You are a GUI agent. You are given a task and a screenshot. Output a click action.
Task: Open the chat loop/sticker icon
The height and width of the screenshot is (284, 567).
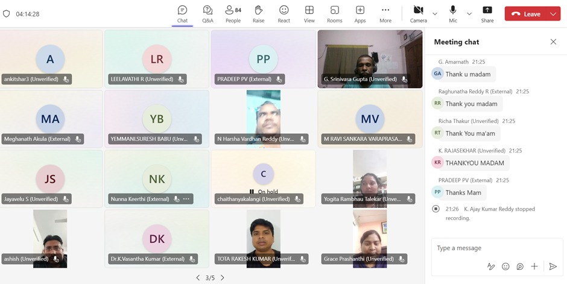click(520, 267)
